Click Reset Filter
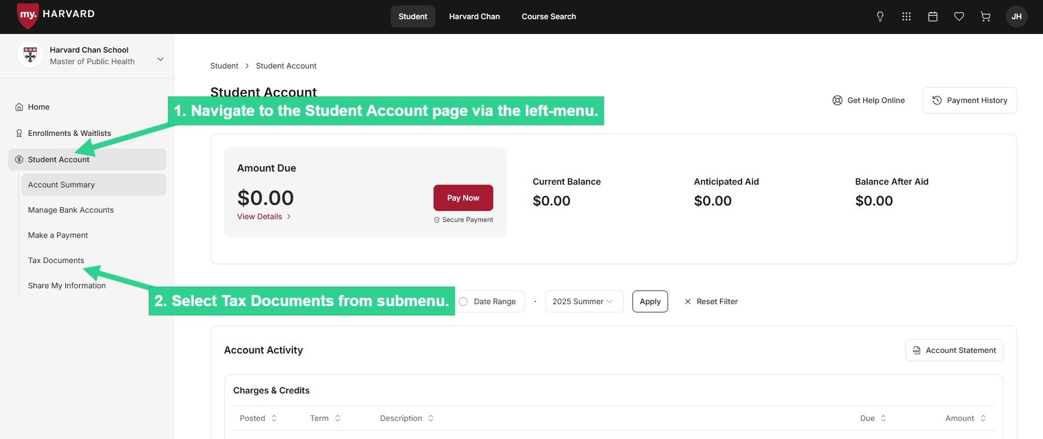This screenshot has width=1043, height=439. (x=711, y=301)
